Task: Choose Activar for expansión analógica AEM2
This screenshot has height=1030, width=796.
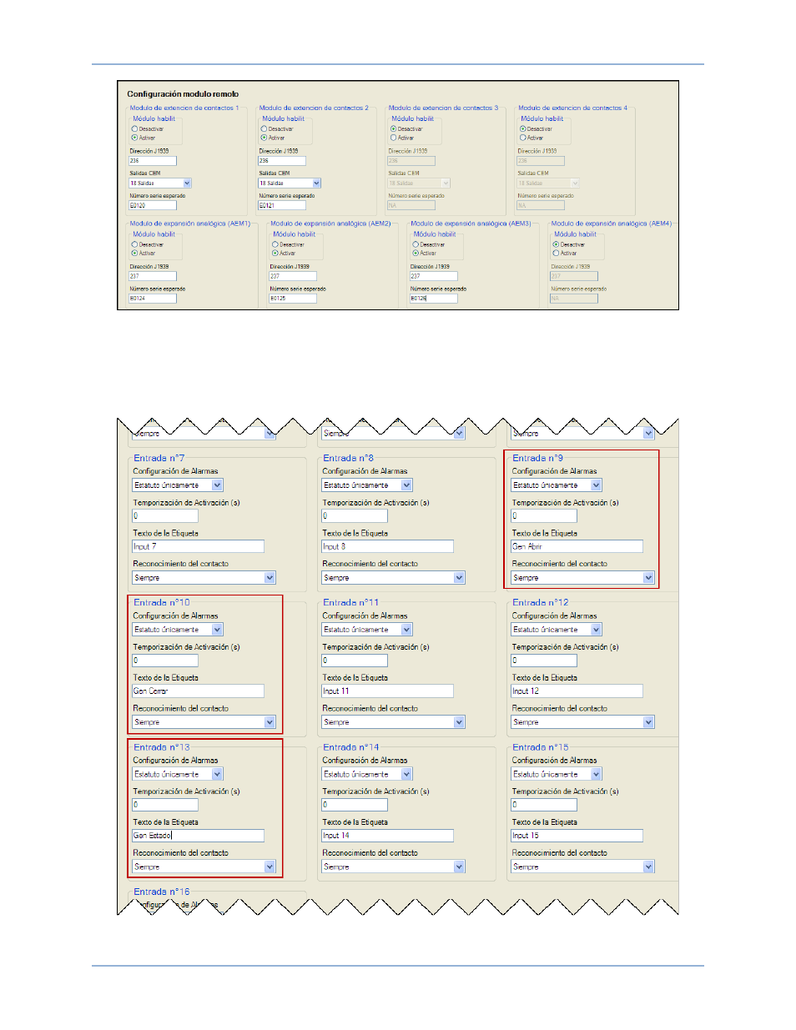Action: 275,253
